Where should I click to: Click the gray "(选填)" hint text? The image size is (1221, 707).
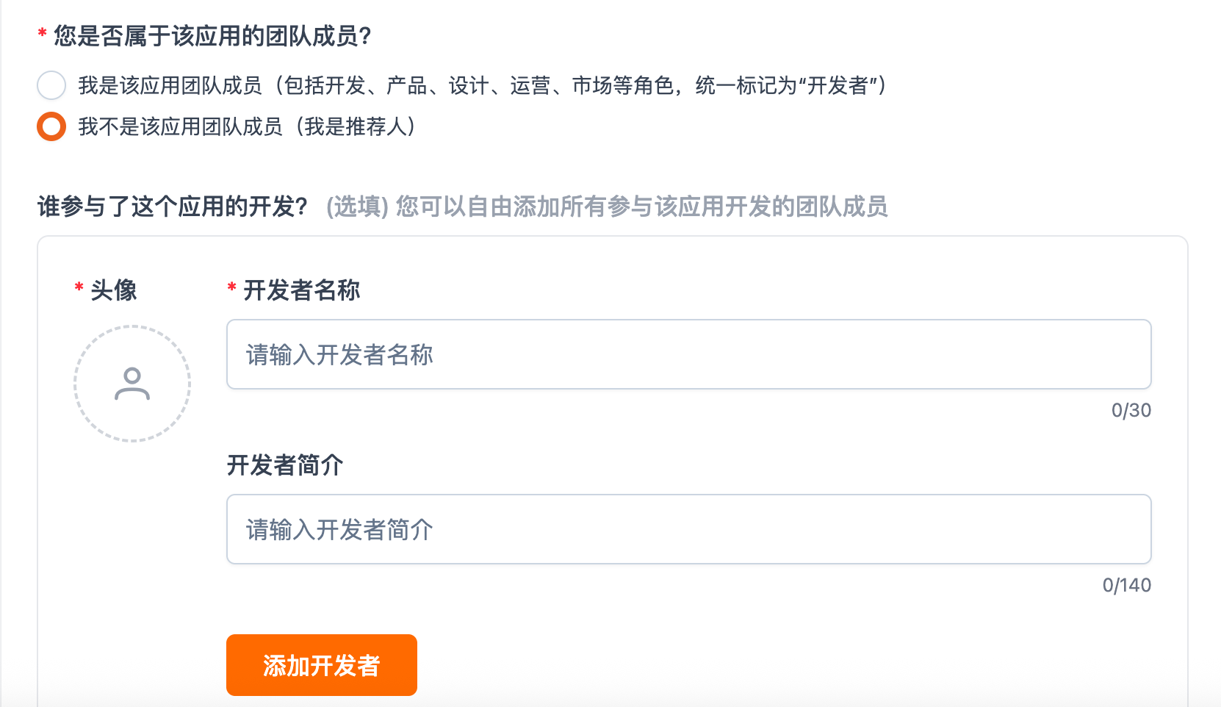(357, 207)
